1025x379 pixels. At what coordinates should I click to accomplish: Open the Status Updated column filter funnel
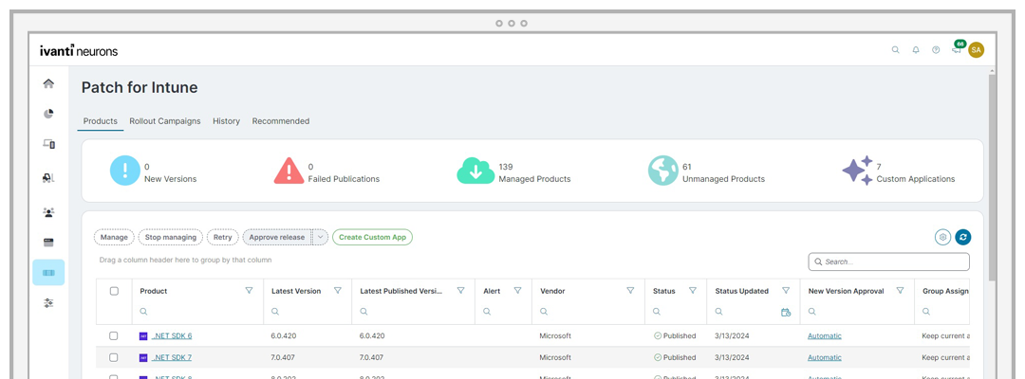click(x=786, y=291)
